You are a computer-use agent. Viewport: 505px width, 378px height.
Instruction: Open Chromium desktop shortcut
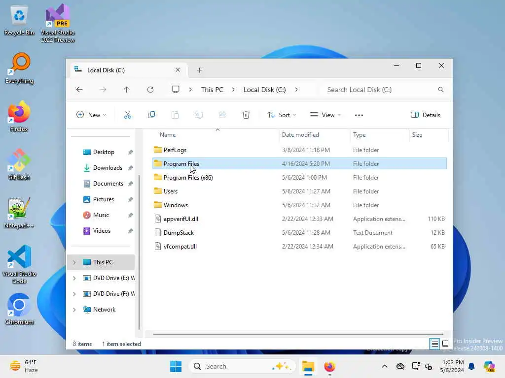tap(19, 309)
